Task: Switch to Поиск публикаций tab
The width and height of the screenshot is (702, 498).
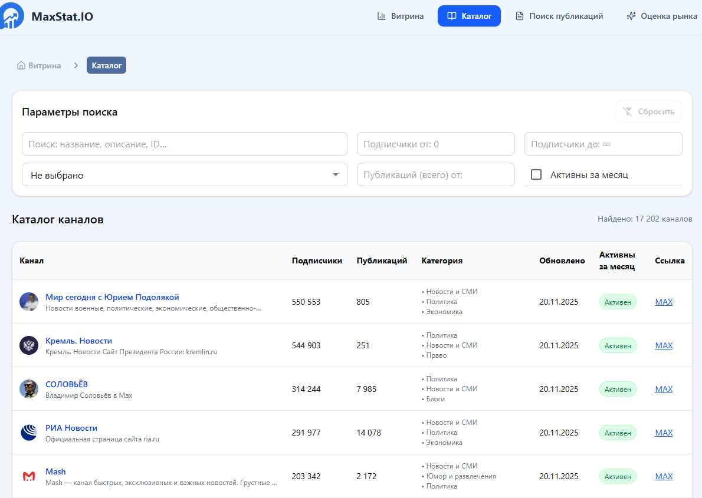Action: pyautogui.click(x=559, y=16)
